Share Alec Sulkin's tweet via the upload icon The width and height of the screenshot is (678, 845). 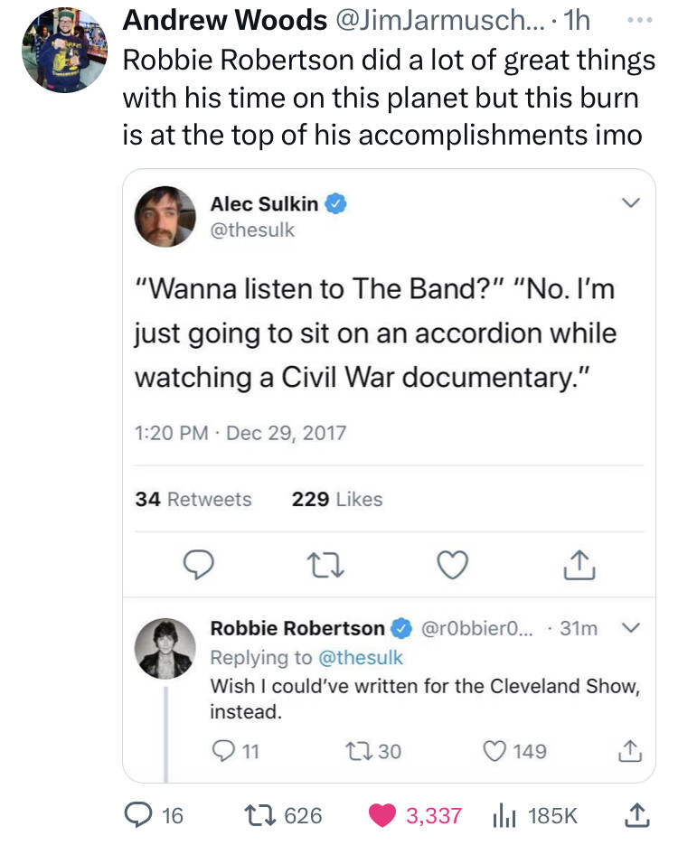coord(579,564)
